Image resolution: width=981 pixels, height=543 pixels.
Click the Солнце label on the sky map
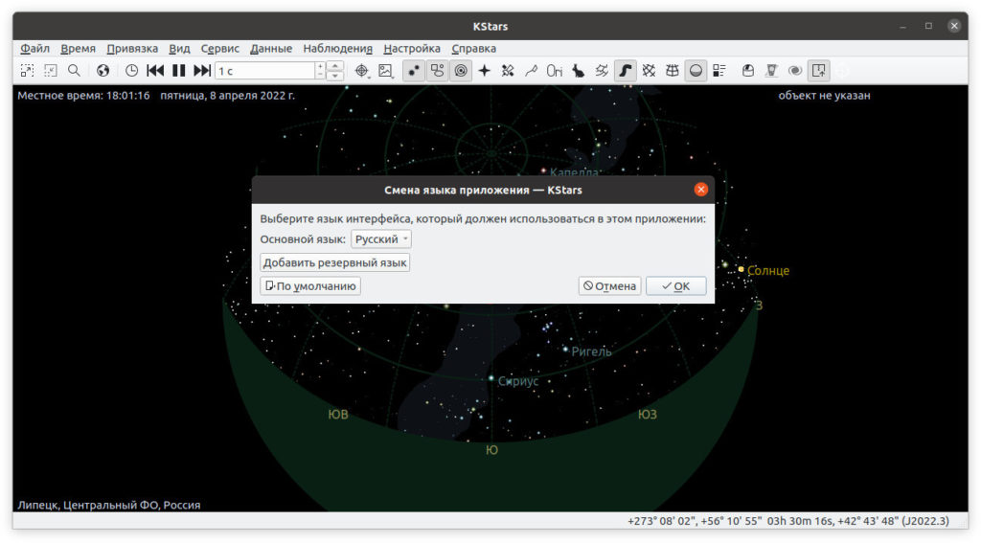[x=768, y=271]
